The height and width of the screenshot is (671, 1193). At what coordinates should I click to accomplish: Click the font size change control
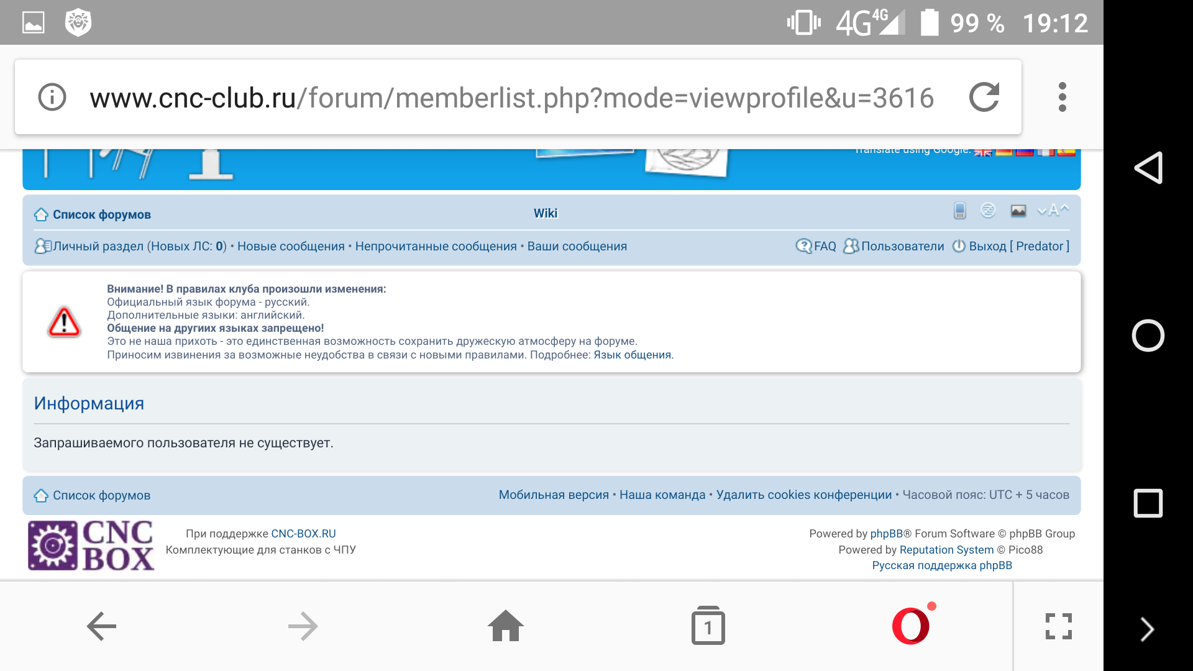point(1053,211)
